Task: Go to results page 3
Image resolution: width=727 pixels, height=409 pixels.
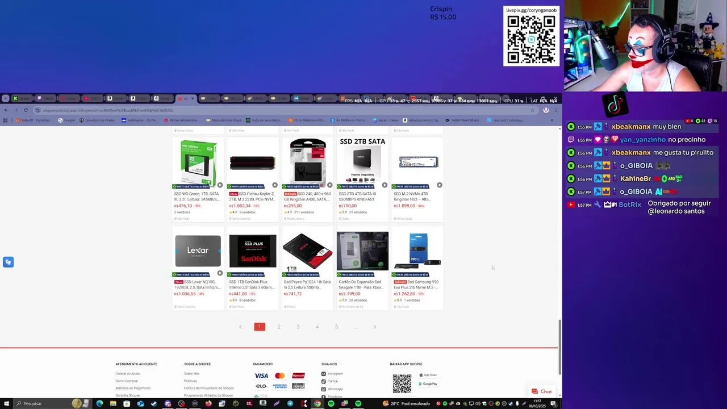Action: 298,327
